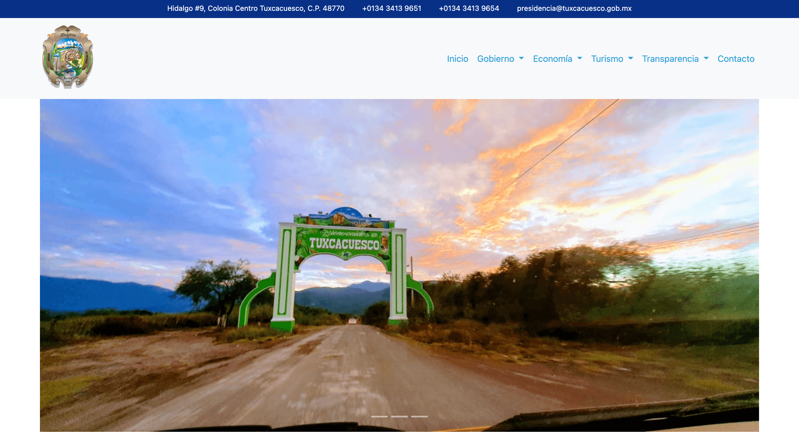Click the Tuxcacuesco coat of arms logo
This screenshot has width=799, height=436.
pyautogui.click(x=68, y=57)
